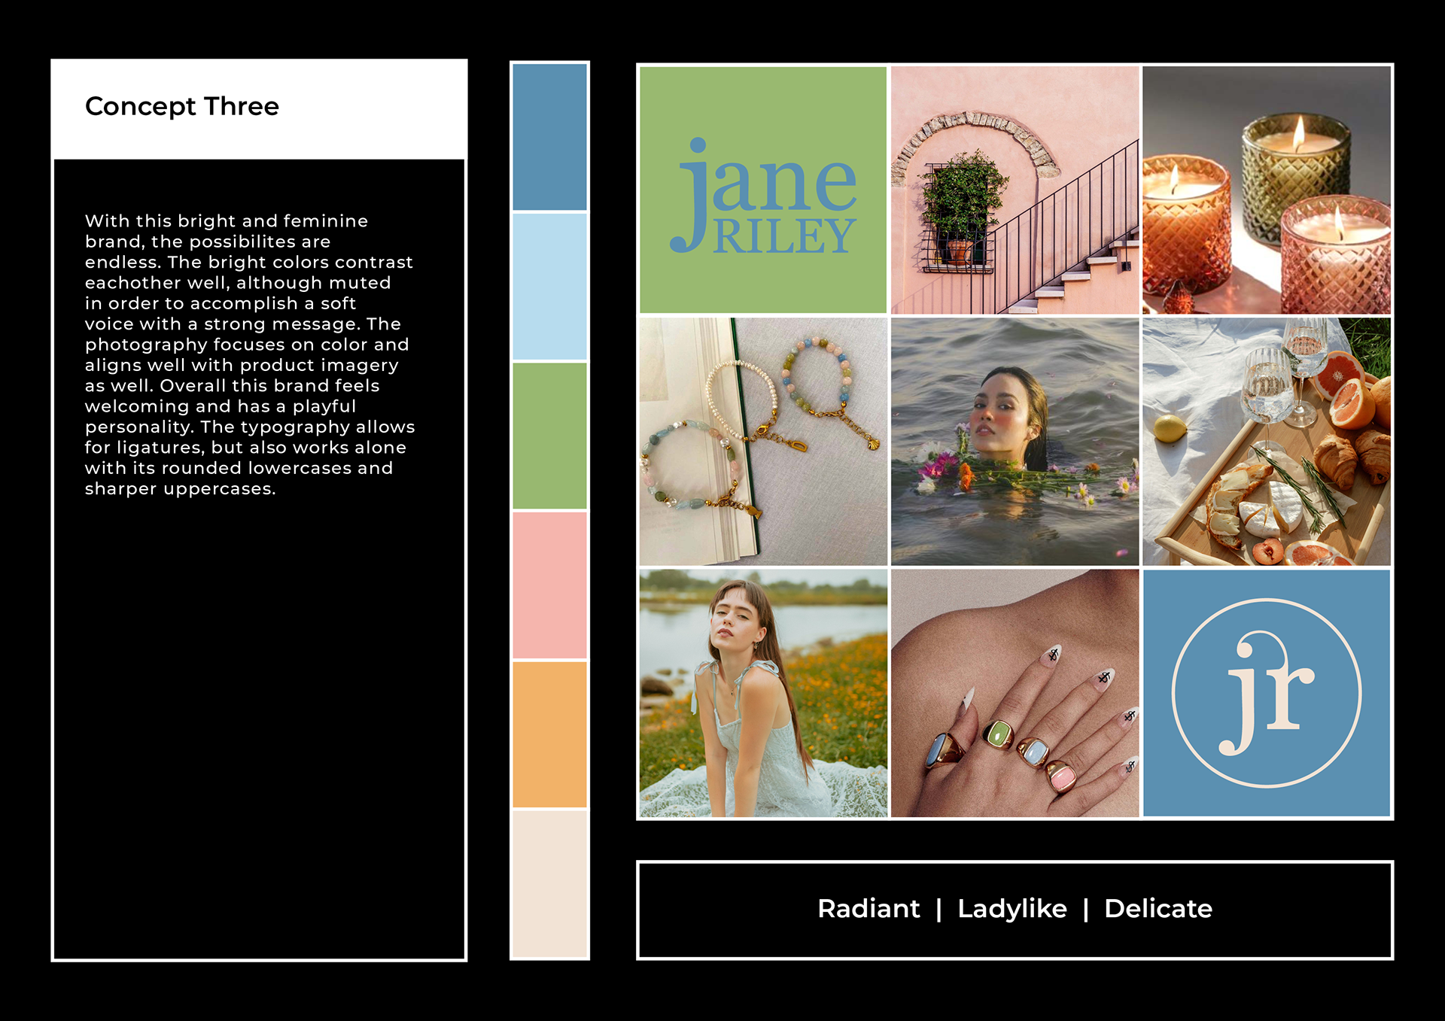This screenshot has height=1021, width=1445.
Task: Click the jane RILEY green logo tile
Action: click(x=762, y=190)
